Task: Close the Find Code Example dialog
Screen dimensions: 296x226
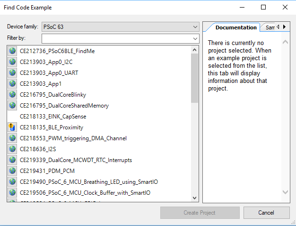Action: coord(285,7)
